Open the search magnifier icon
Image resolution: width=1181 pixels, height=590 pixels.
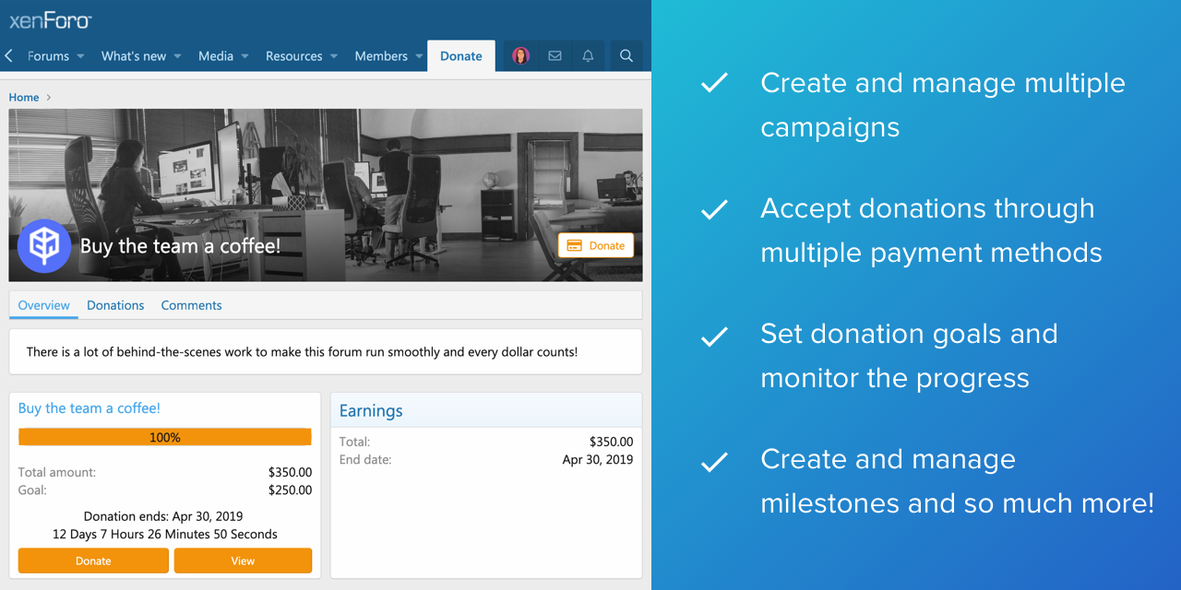tap(626, 56)
